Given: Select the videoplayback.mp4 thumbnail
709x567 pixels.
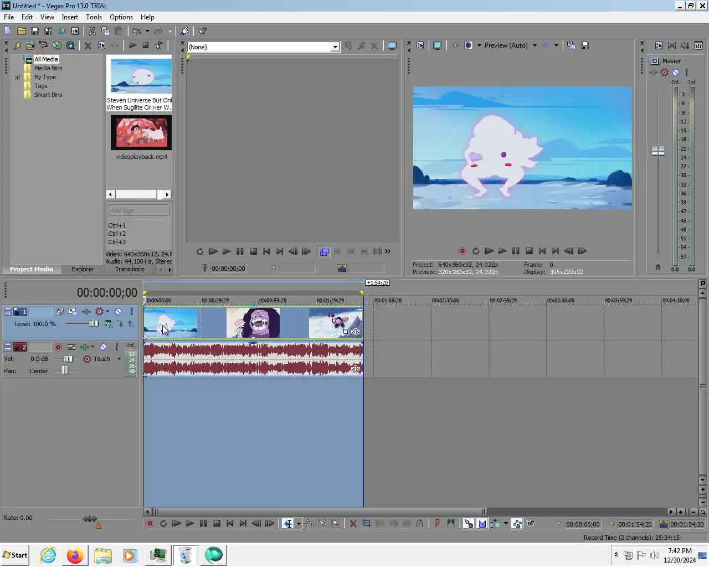Looking at the screenshot, I should click(x=141, y=132).
